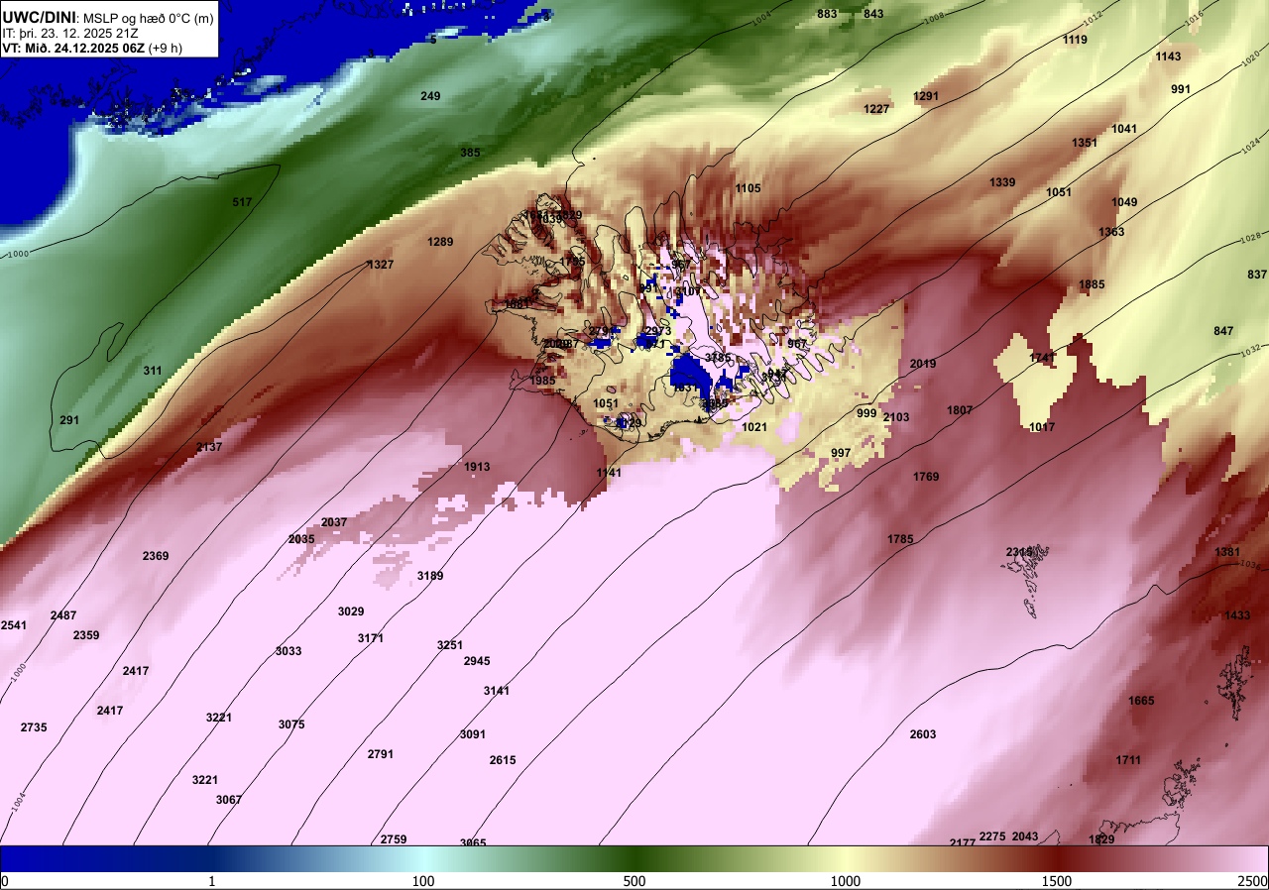Click the 1351 value on the map
The image size is (1269, 890).
[1085, 143]
